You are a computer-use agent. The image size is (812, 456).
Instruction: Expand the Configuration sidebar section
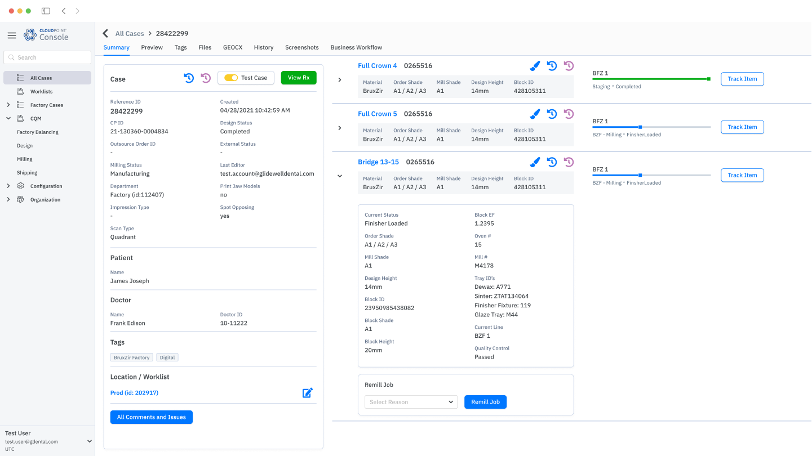pos(8,186)
